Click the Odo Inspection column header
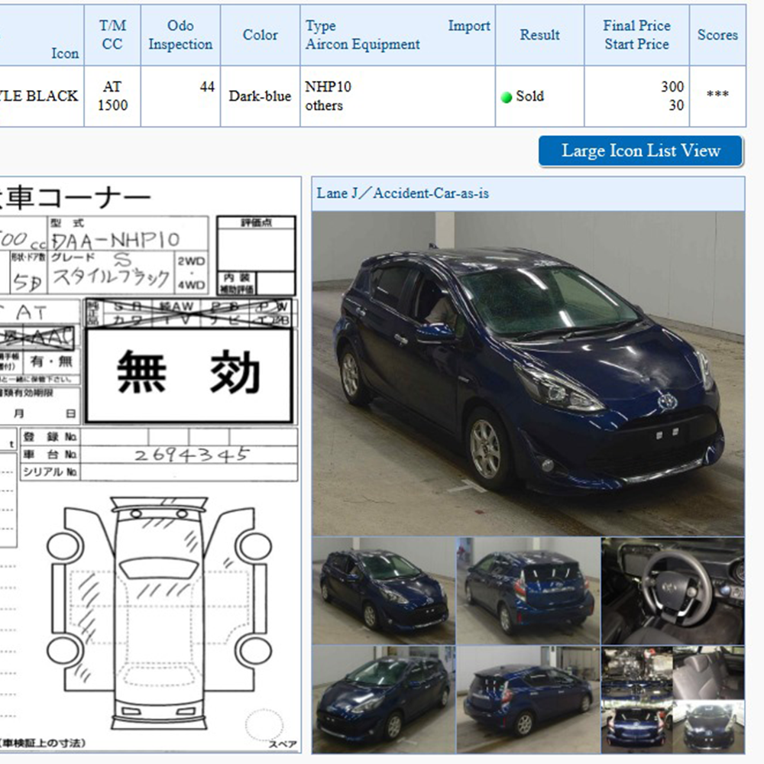The image size is (764, 764). pos(180,35)
